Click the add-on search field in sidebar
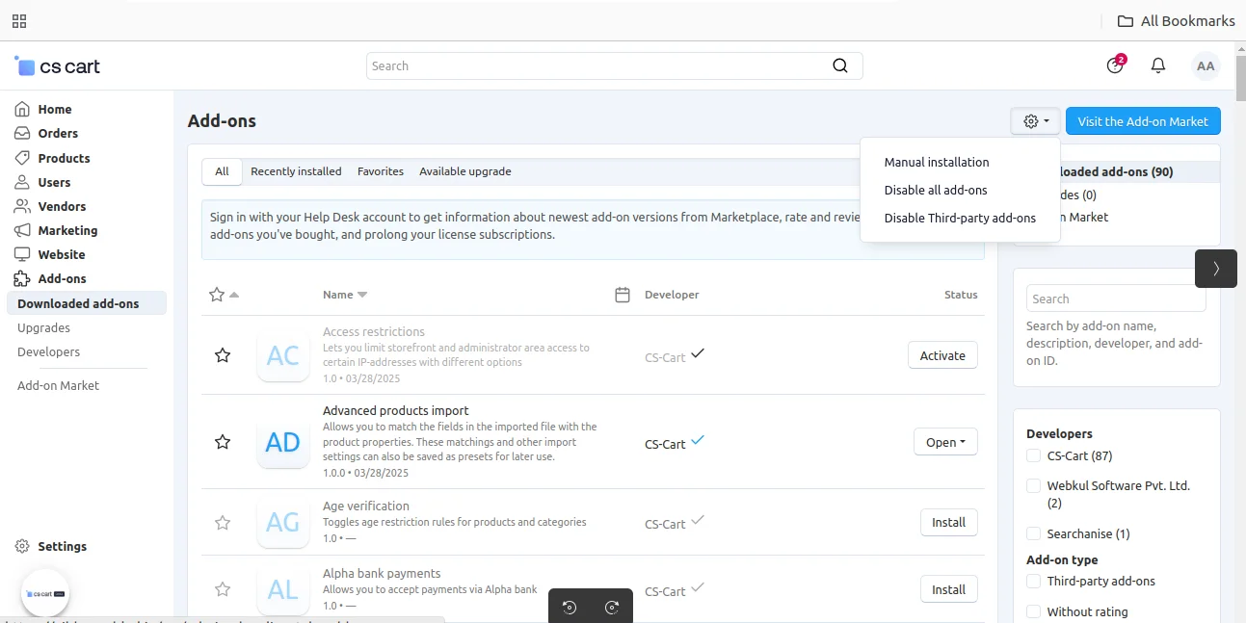This screenshot has height=623, width=1246. 1116,299
